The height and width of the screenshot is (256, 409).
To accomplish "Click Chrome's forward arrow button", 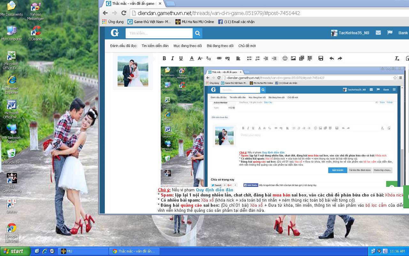I will 114,13.
